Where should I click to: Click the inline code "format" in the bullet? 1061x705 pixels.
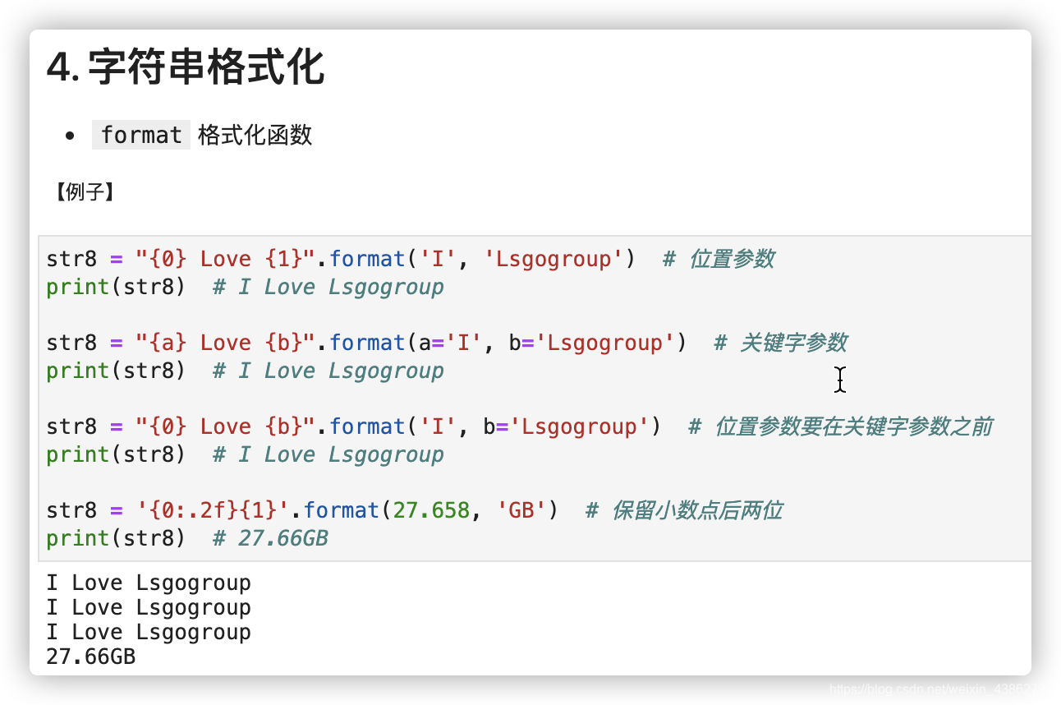[x=141, y=135]
